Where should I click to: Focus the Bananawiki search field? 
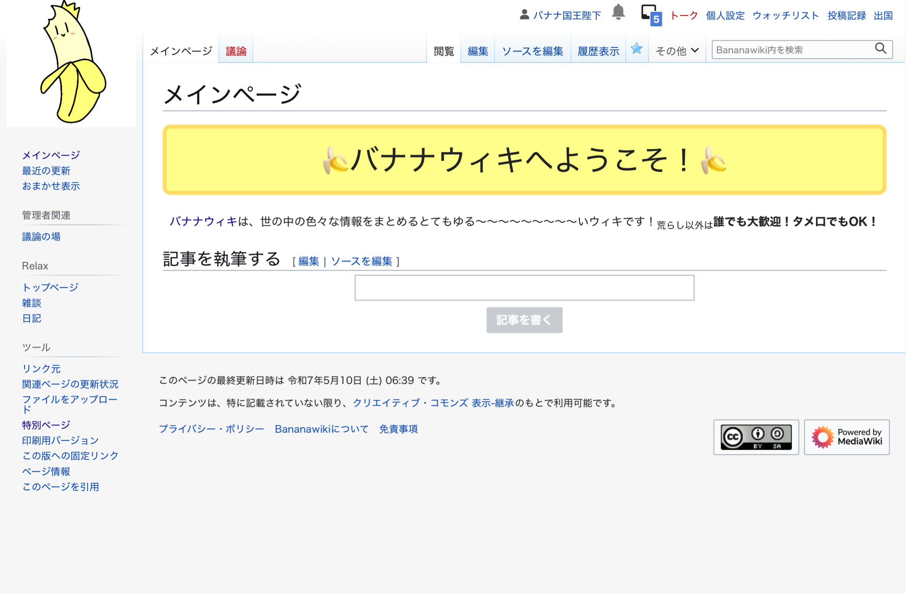pyautogui.click(x=791, y=50)
